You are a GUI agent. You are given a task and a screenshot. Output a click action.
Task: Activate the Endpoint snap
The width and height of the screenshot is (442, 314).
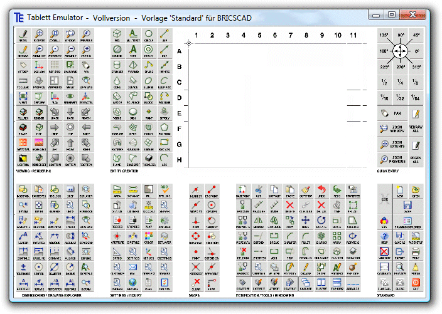point(212,191)
